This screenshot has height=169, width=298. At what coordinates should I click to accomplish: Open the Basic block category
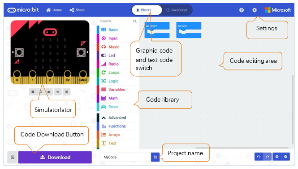pyautogui.click(x=118, y=30)
